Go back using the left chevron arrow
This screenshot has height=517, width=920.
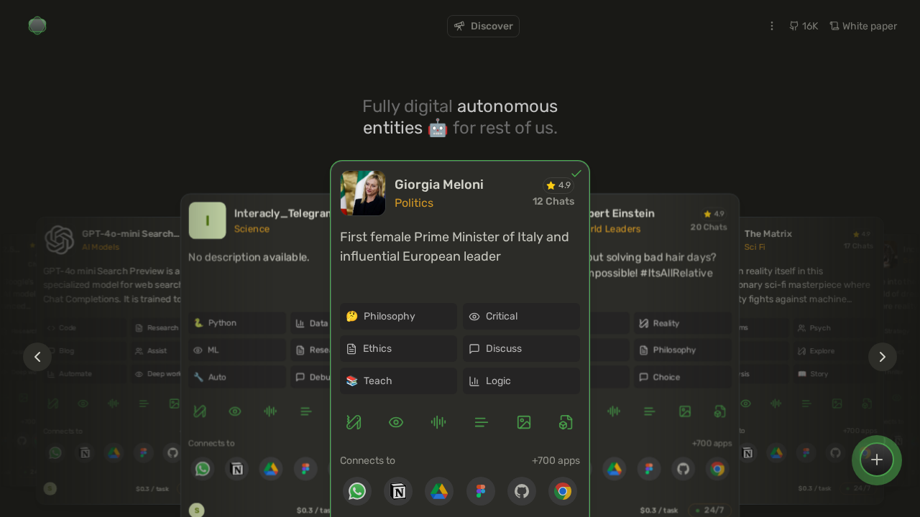[37, 357]
